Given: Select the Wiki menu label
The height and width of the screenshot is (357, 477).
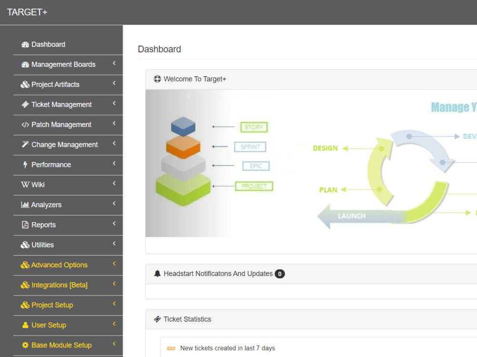Looking at the screenshot, I should point(38,184).
